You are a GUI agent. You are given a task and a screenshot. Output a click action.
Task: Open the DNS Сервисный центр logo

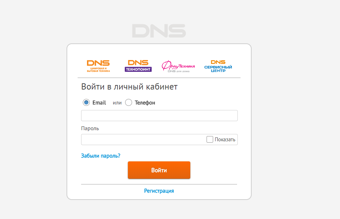coord(218,66)
